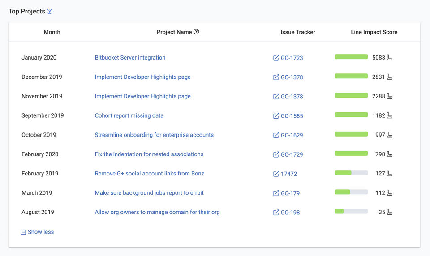
Task: Open issue tracker link GC-198
Action: 287,213
